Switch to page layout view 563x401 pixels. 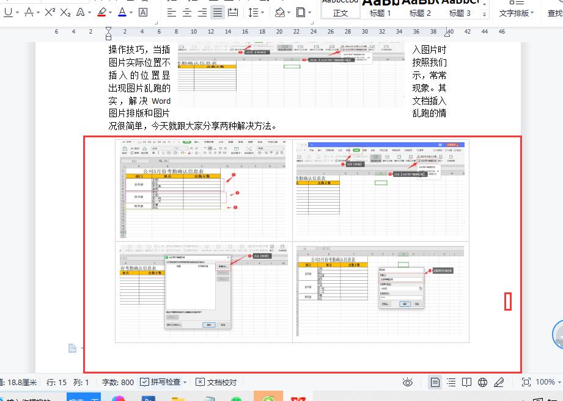click(x=435, y=382)
